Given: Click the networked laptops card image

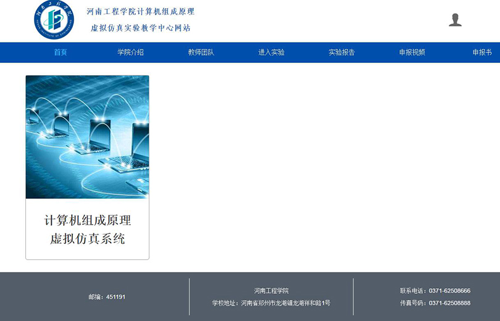Looking at the screenshot, I should click(x=87, y=137).
